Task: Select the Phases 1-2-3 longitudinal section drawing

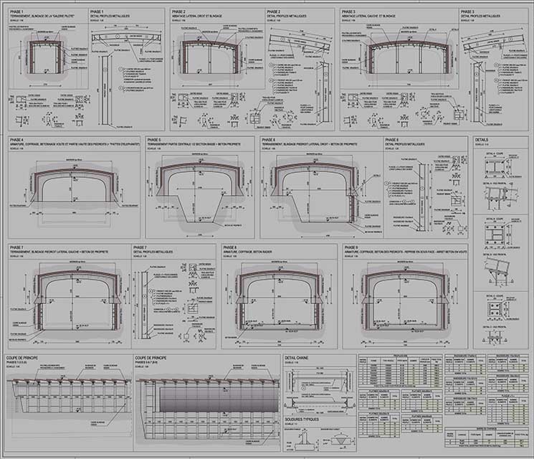Action: pos(69,402)
